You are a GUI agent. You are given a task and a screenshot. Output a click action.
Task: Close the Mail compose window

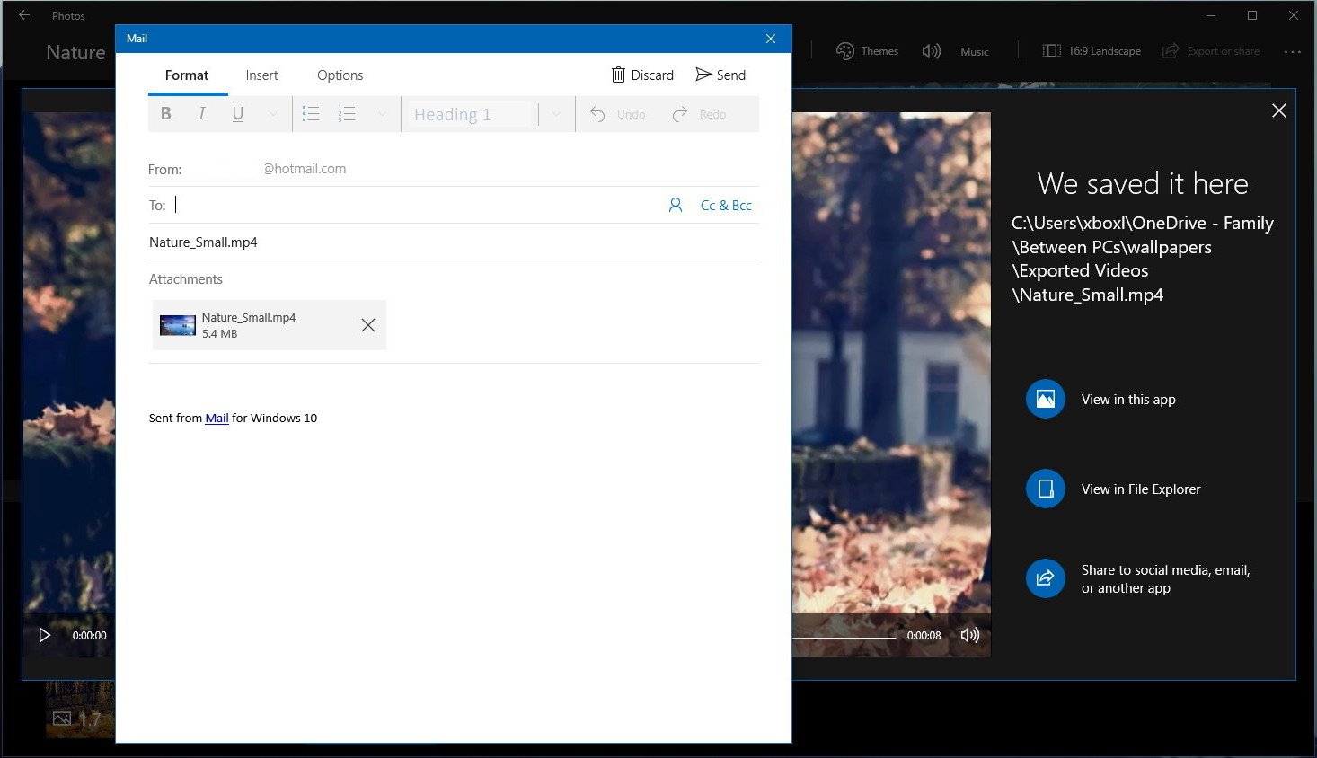[771, 39]
